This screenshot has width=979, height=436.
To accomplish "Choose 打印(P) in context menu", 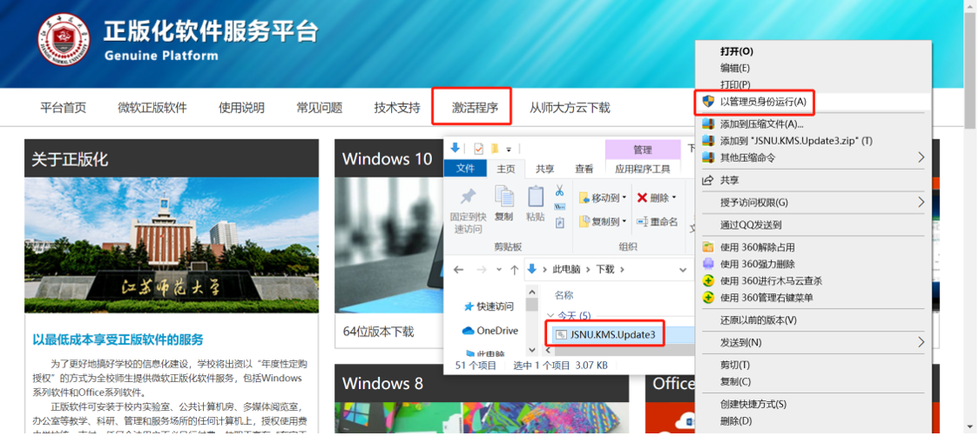I will tap(735, 84).
